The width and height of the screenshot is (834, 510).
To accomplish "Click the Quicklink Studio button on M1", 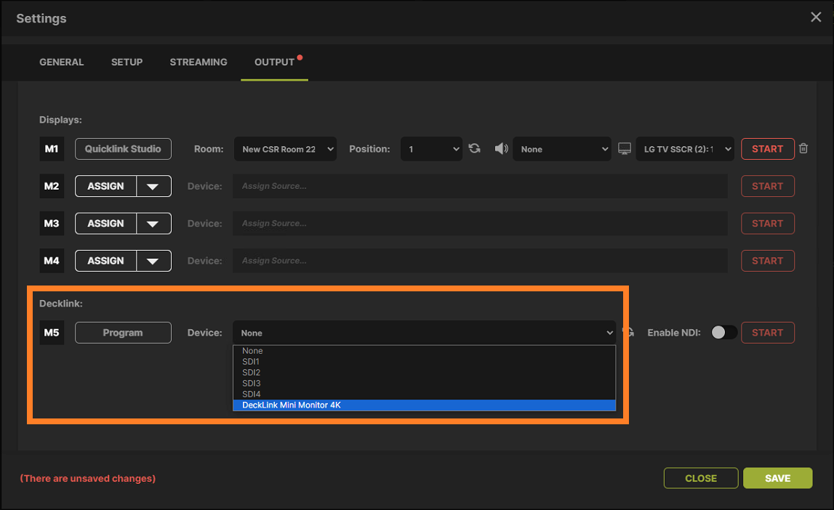I will click(123, 148).
